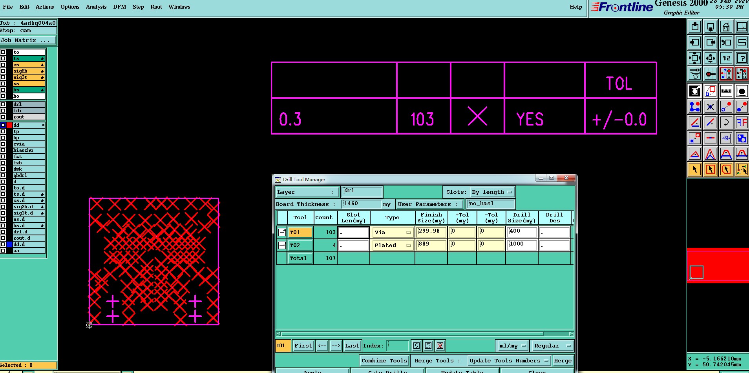Click the Merge button

(x=563, y=360)
